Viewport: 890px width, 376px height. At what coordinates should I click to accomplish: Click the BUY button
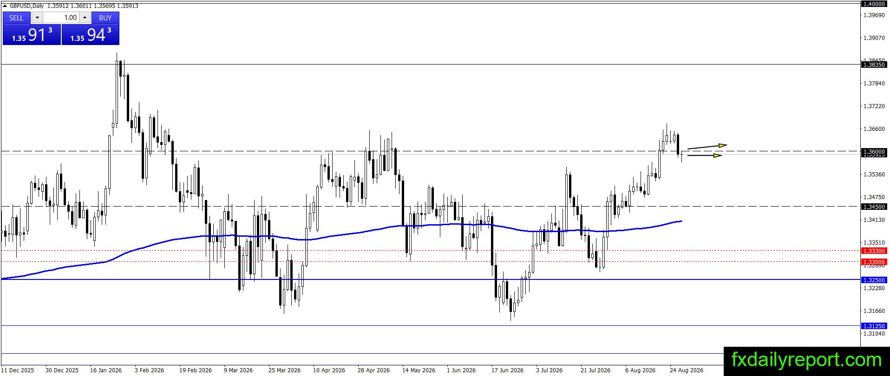click(105, 18)
